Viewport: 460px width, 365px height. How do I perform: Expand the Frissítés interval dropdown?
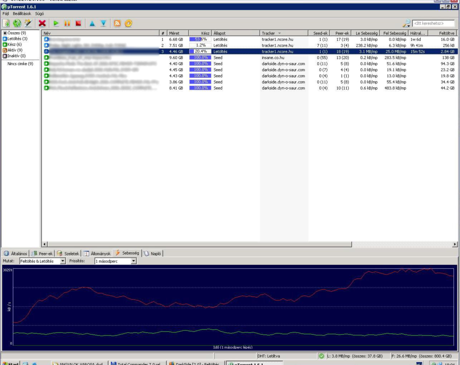click(133, 261)
